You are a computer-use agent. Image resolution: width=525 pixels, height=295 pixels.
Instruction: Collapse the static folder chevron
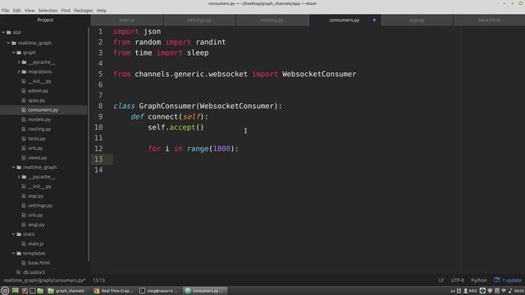tap(13, 234)
